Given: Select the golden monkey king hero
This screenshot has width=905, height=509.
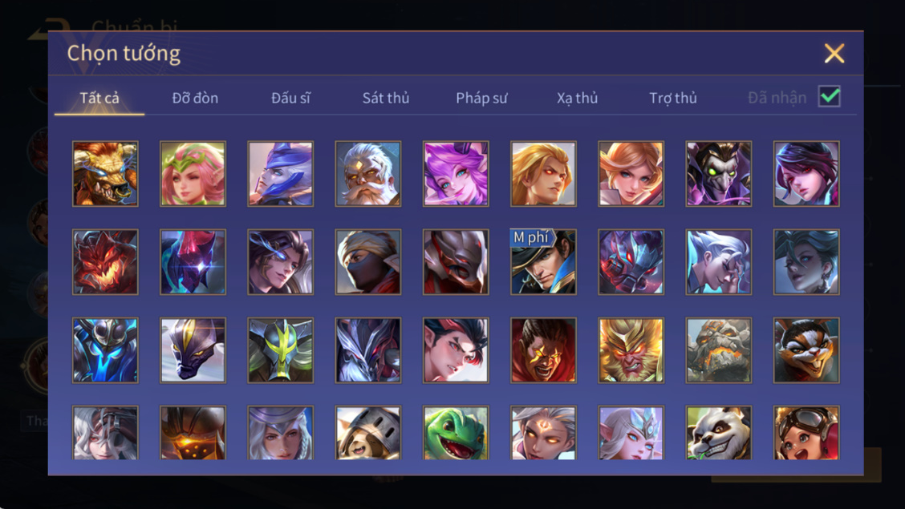Looking at the screenshot, I should 631,350.
